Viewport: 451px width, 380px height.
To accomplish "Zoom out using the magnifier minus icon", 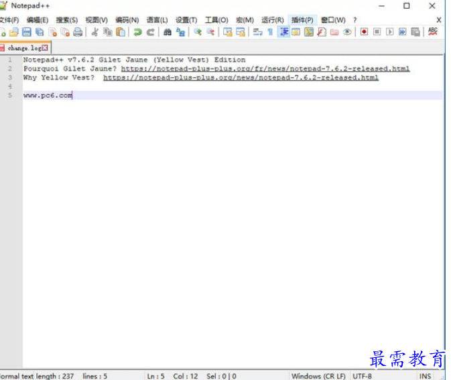I will click(210, 32).
